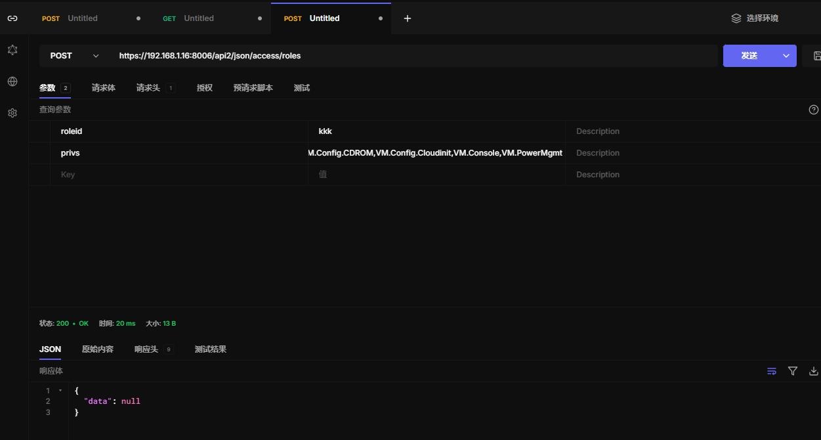Click the save request icon next to 发送
The width and height of the screenshot is (821, 440).
(816, 56)
